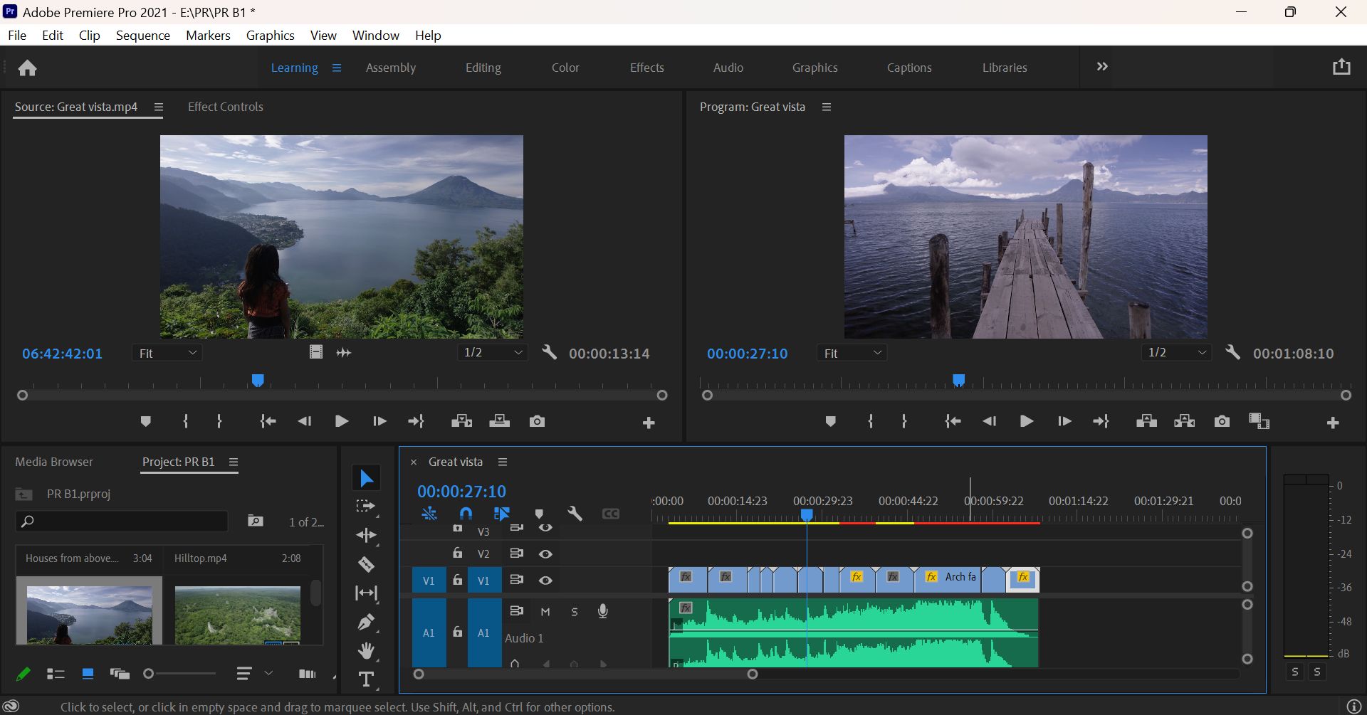Open timeline display settings wrench
Image resolution: width=1367 pixels, height=715 pixels.
(575, 514)
